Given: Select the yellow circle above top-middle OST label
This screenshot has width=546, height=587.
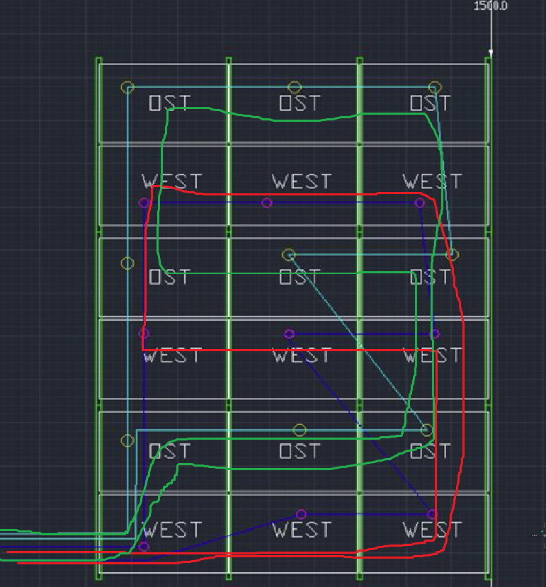Looking at the screenshot, I should click(x=295, y=87).
